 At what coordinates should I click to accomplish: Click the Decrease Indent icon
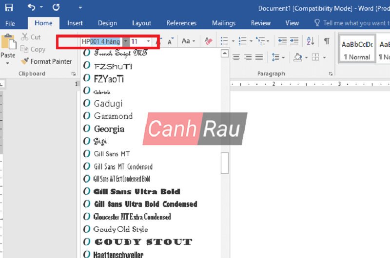(x=282, y=41)
